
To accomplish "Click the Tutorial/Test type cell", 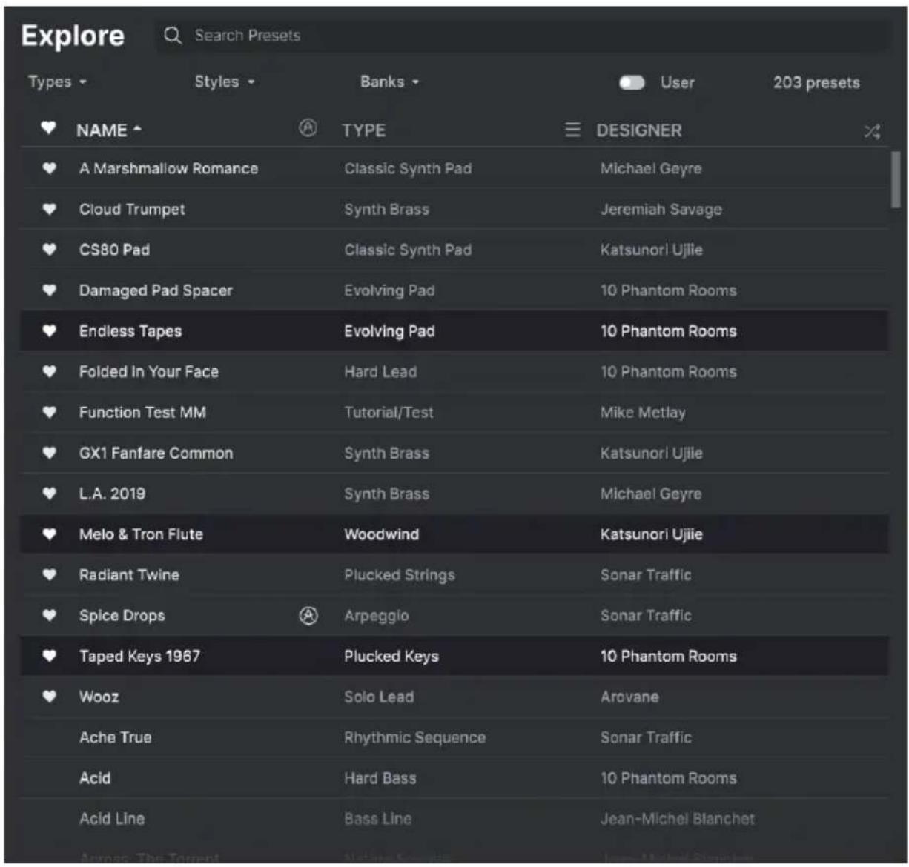I will 389,412.
